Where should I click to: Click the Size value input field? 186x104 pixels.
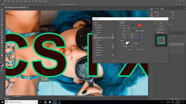click(x=139, y=38)
